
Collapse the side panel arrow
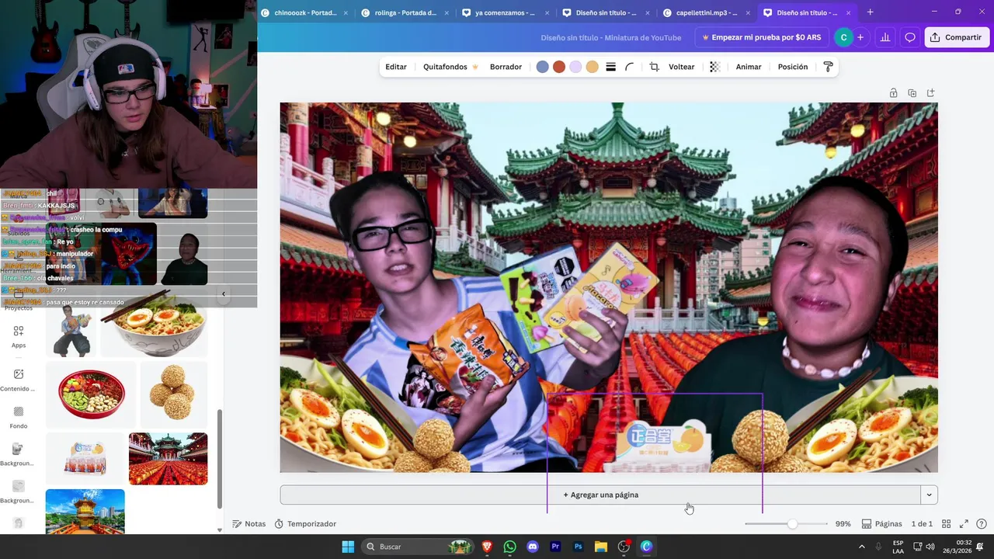click(x=224, y=294)
